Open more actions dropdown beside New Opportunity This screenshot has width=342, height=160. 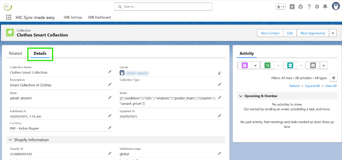click(333, 33)
